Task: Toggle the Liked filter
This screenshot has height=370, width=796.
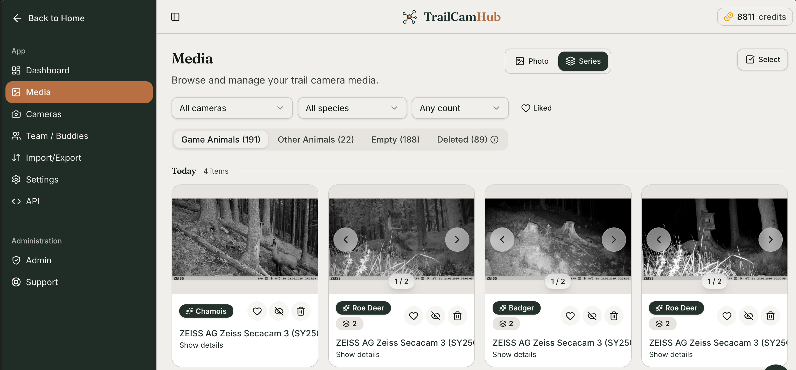Action: pos(536,108)
